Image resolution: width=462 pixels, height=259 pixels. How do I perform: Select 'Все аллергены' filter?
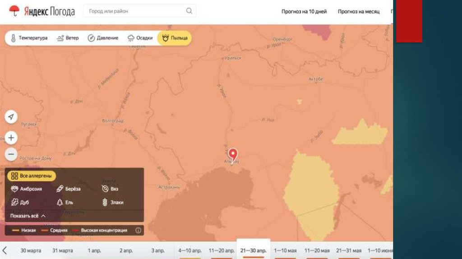[32, 176]
